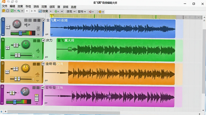The height and width of the screenshot is (115, 206).
Task: Open the undo history dropdown arrow
Action: click(x=22, y=11)
